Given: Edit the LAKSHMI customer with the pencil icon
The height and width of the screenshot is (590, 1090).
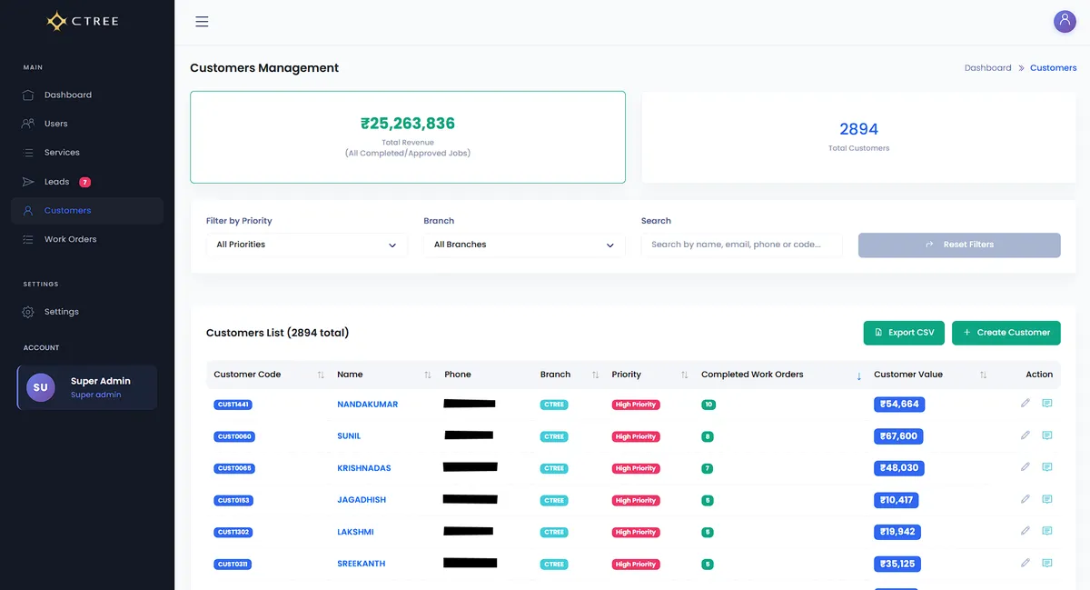Looking at the screenshot, I should pyautogui.click(x=1026, y=530).
